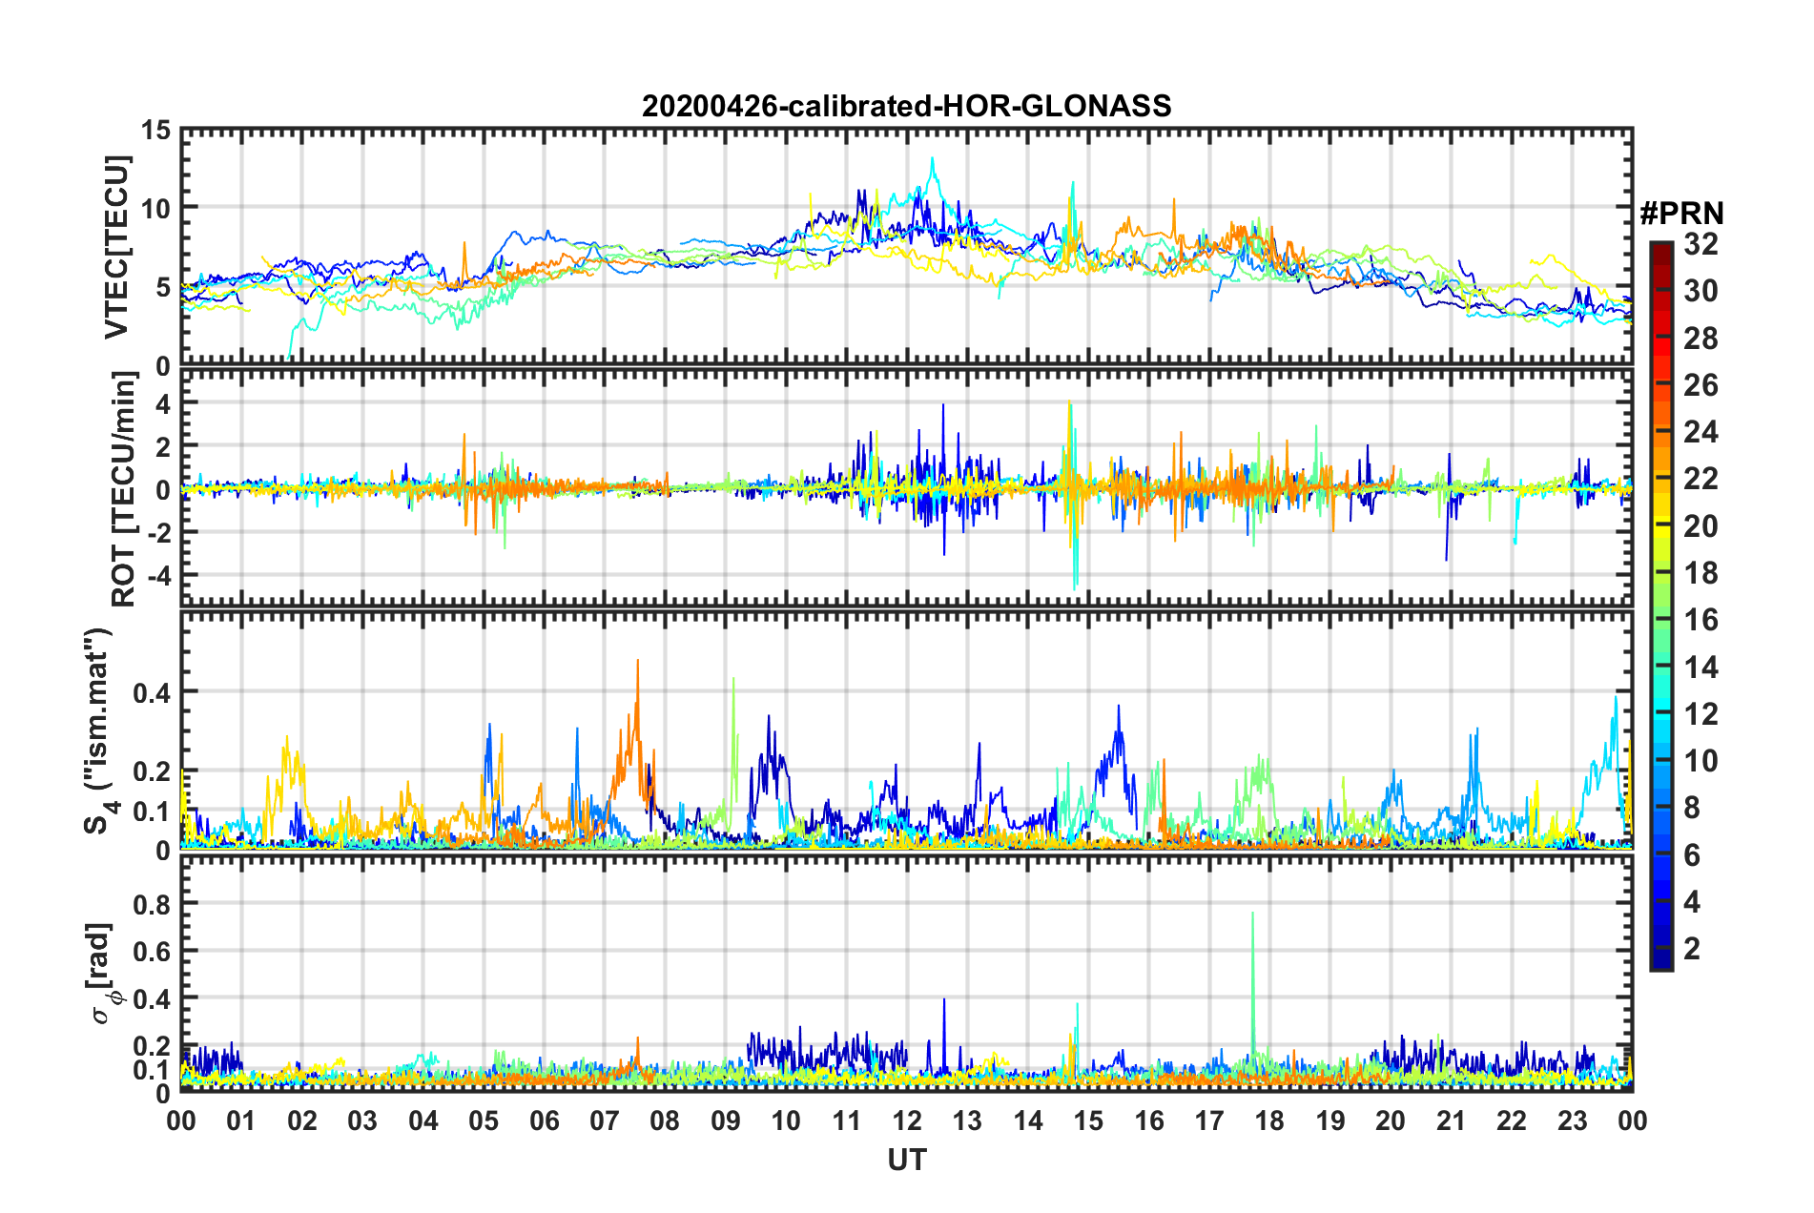Click the 24 tick label on colorbar
Screen dimensions: 1814x1213
pyautogui.click(x=1701, y=432)
